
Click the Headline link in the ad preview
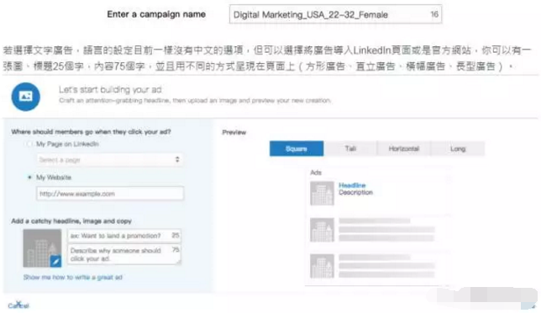tap(352, 185)
